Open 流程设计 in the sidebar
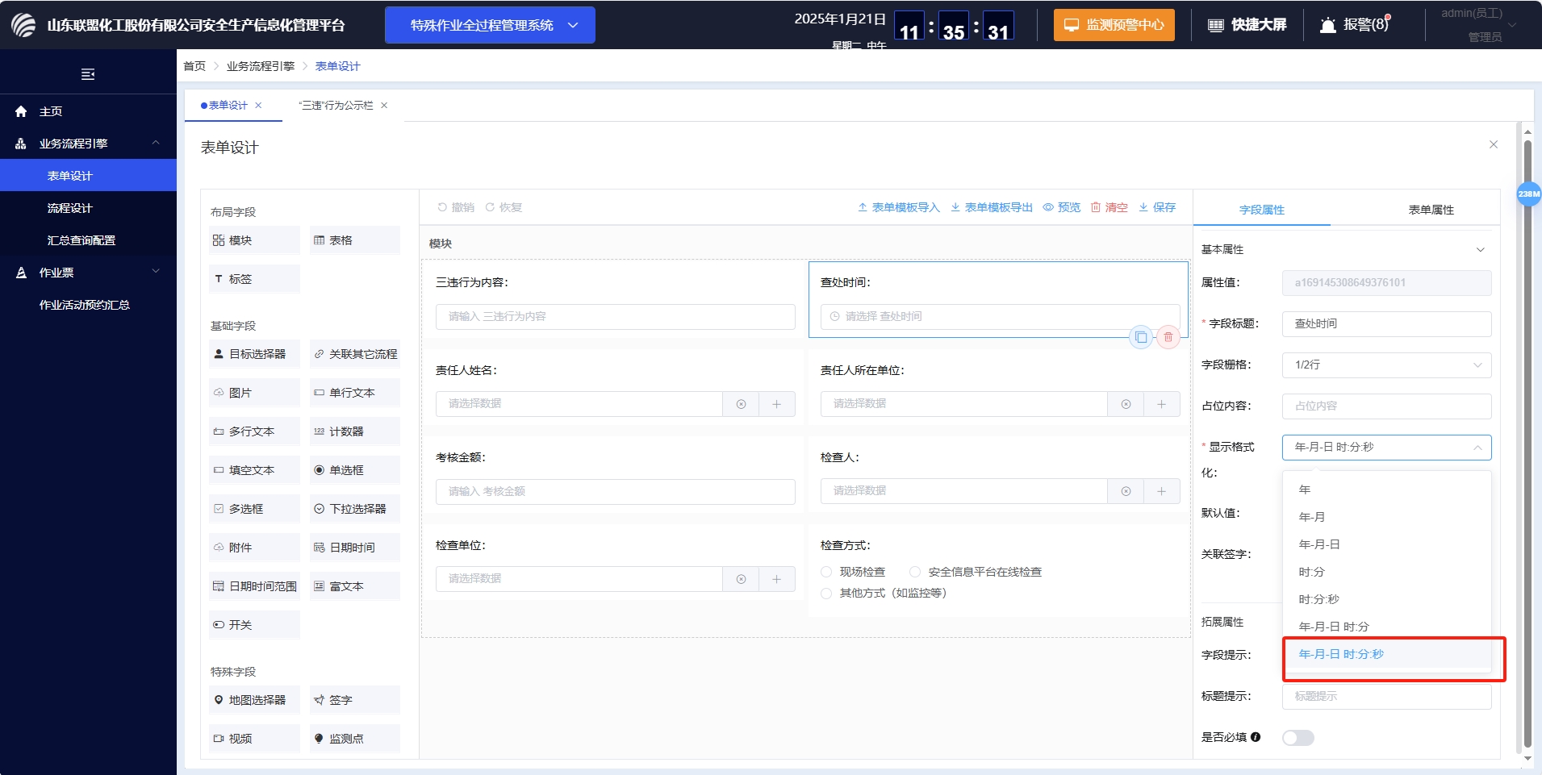 point(88,207)
